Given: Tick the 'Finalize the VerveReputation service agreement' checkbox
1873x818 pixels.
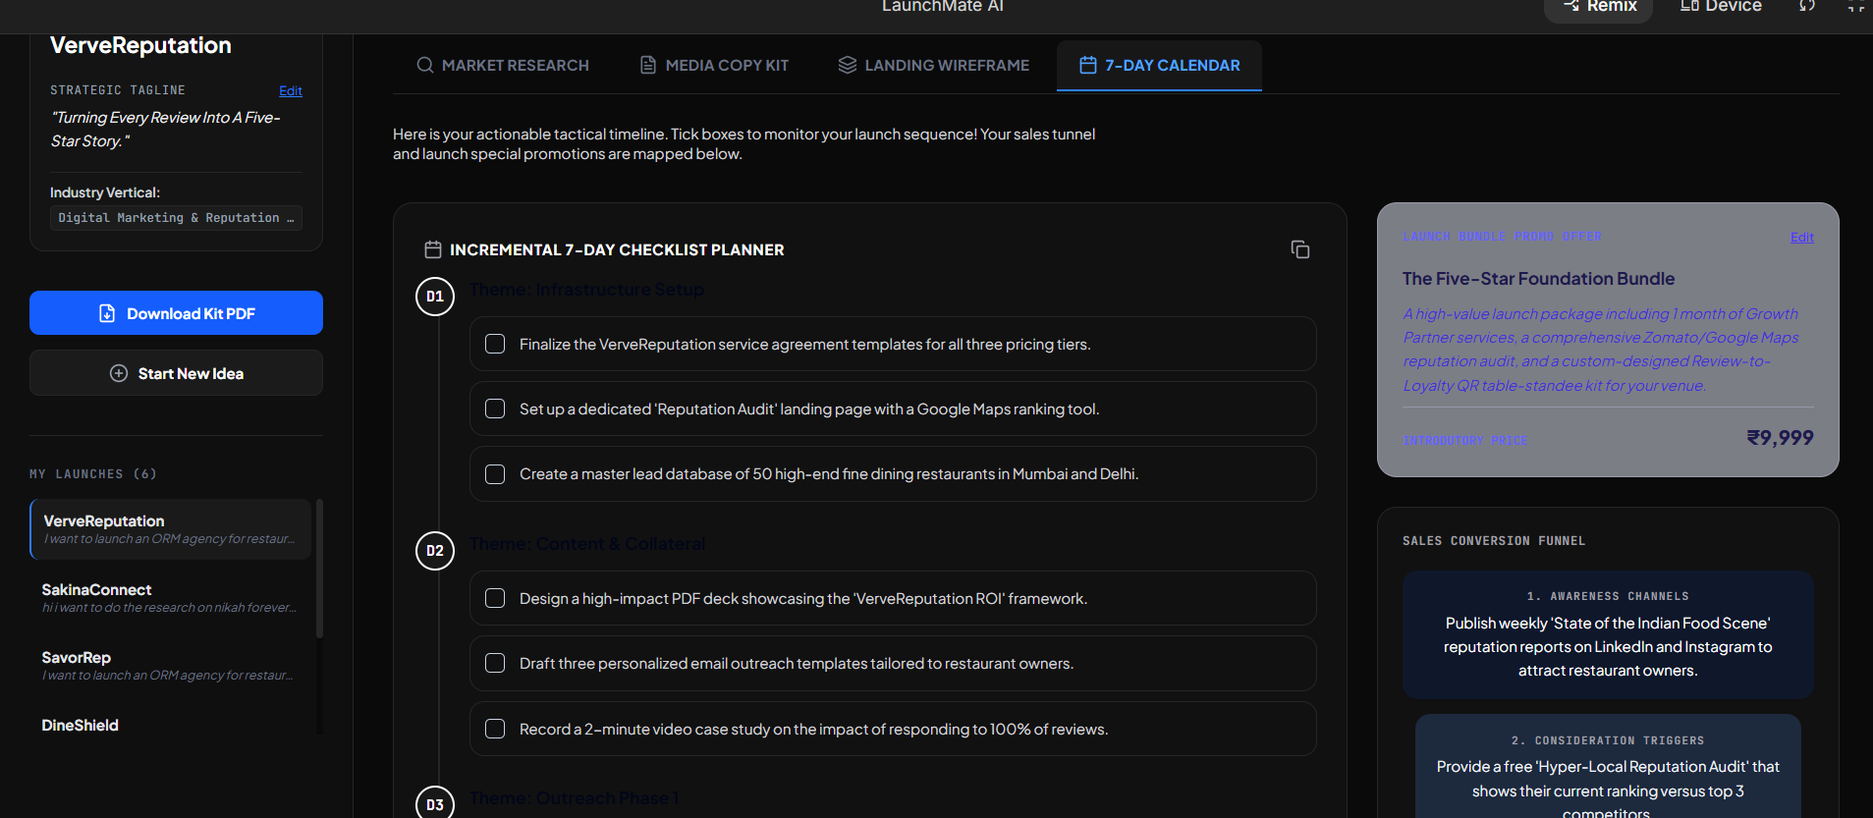Looking at the screenshot, I should coord(495,344).
